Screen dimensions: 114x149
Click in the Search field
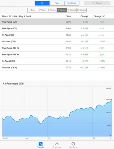[x=97, y=3]
